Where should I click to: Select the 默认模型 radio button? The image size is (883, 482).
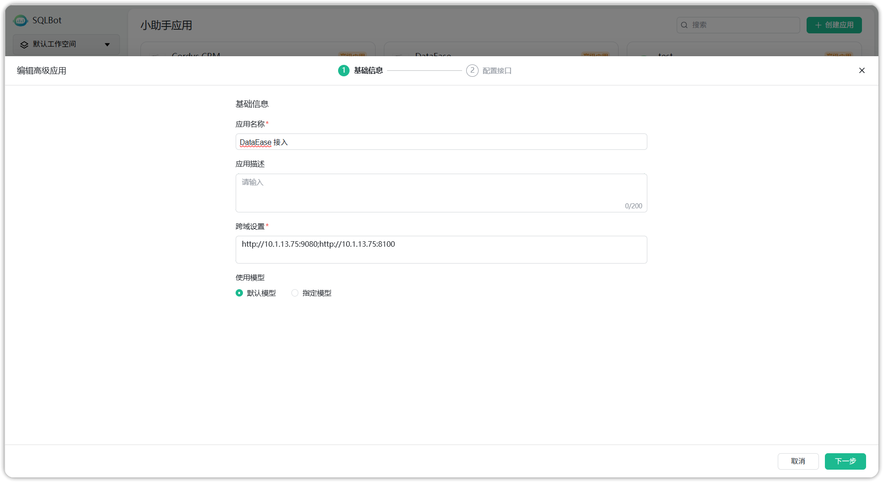239,293
